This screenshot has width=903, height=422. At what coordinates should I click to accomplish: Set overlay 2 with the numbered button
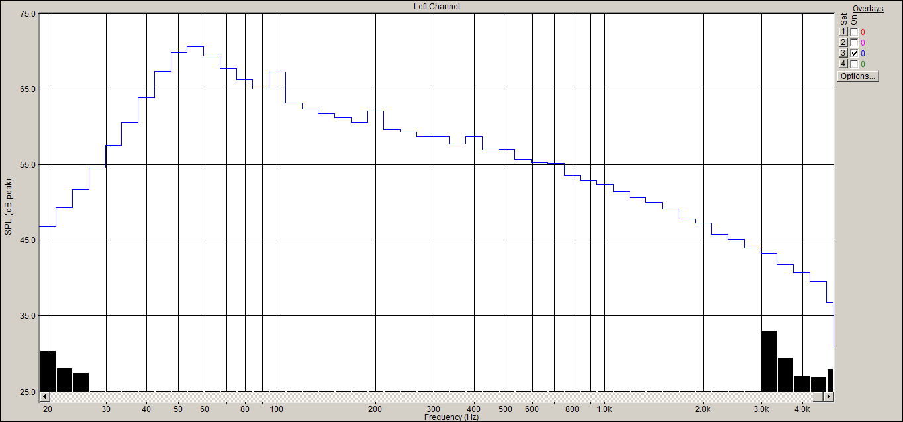843,42
